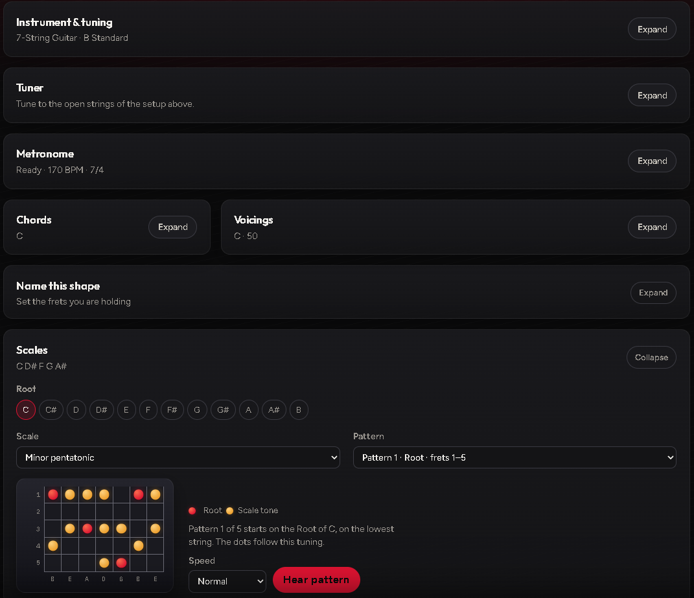This screenshot has height=598, width=694.
Task: Click the 'Pattern 1 of 5 starts' description
Action: [291, 535]
